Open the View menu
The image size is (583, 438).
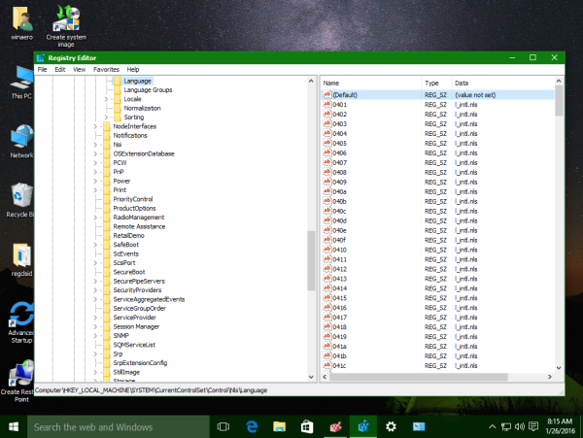pyautogui.click(x=79, y=70)
